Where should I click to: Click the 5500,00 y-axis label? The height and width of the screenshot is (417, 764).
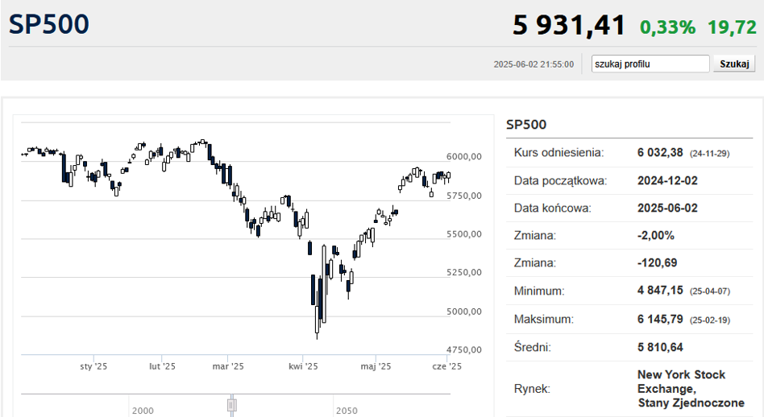pos(464,234)
